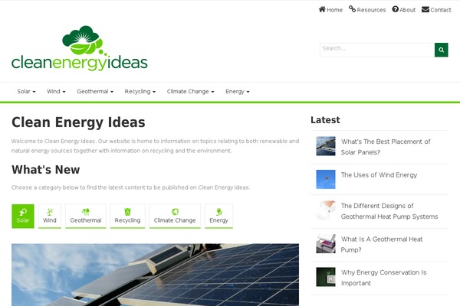Open the Energy navbar dropdown
460x306 pixels.
pos(238,92)
